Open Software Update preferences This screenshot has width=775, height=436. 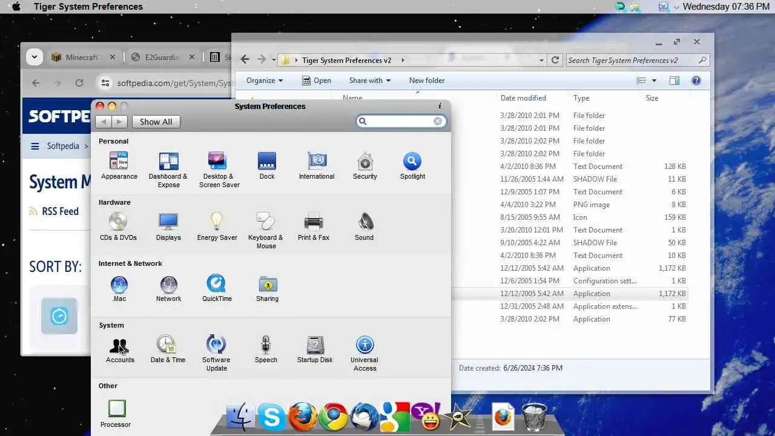[216, 353]
